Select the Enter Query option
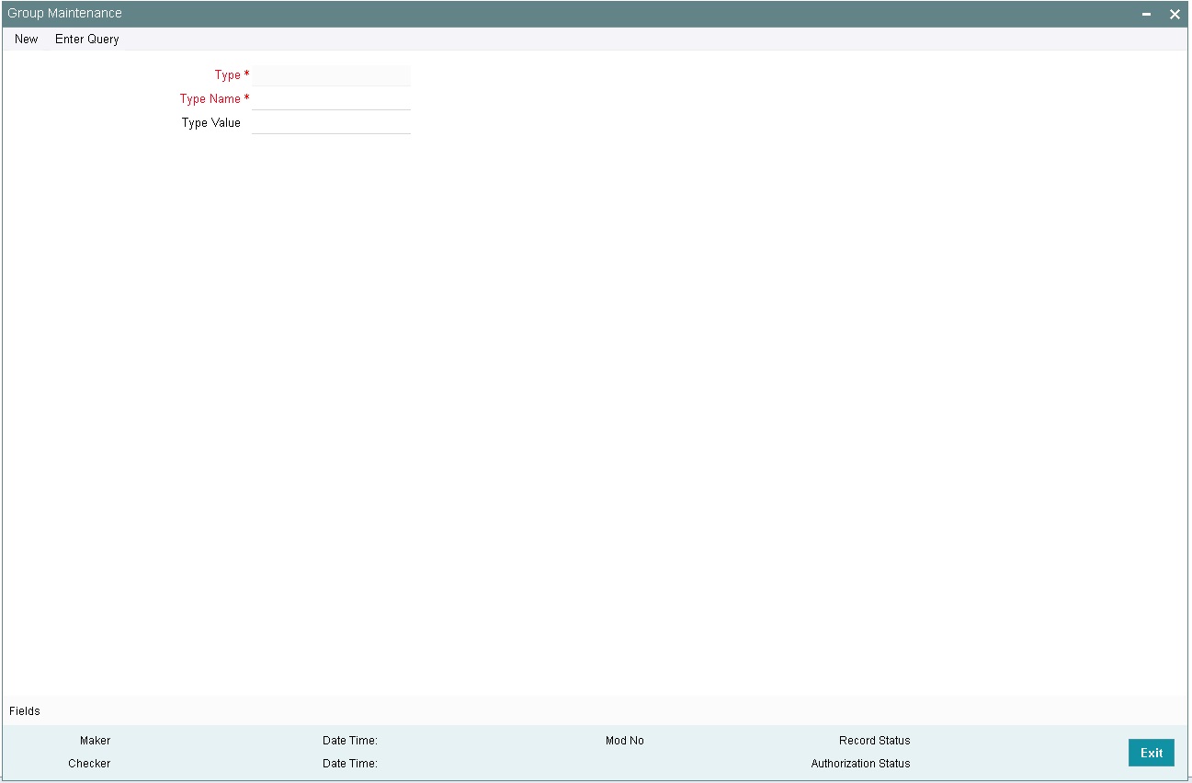Screen dimensions: 1192x783 point(87,40)
